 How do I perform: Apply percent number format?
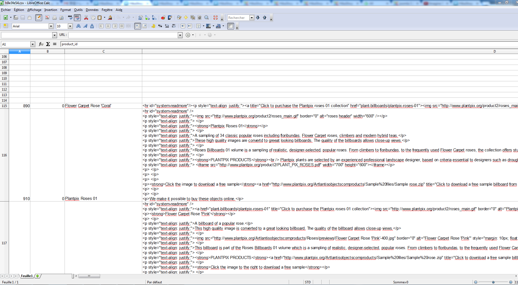(160, 26)
